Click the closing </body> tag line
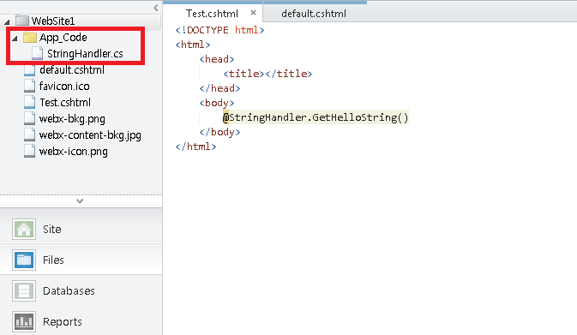Viewport: 577px width, 335px height. pos(219,132)
